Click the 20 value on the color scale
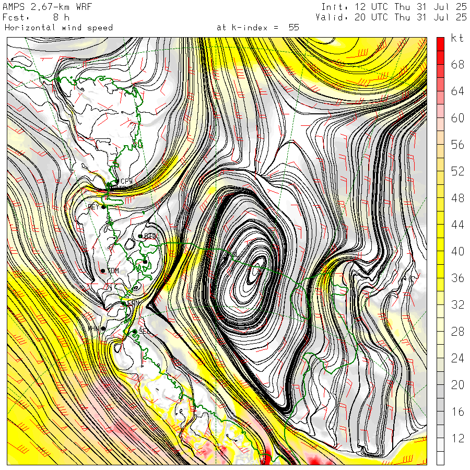This screenshot has height=470, width=470. (x=457, y=385)
